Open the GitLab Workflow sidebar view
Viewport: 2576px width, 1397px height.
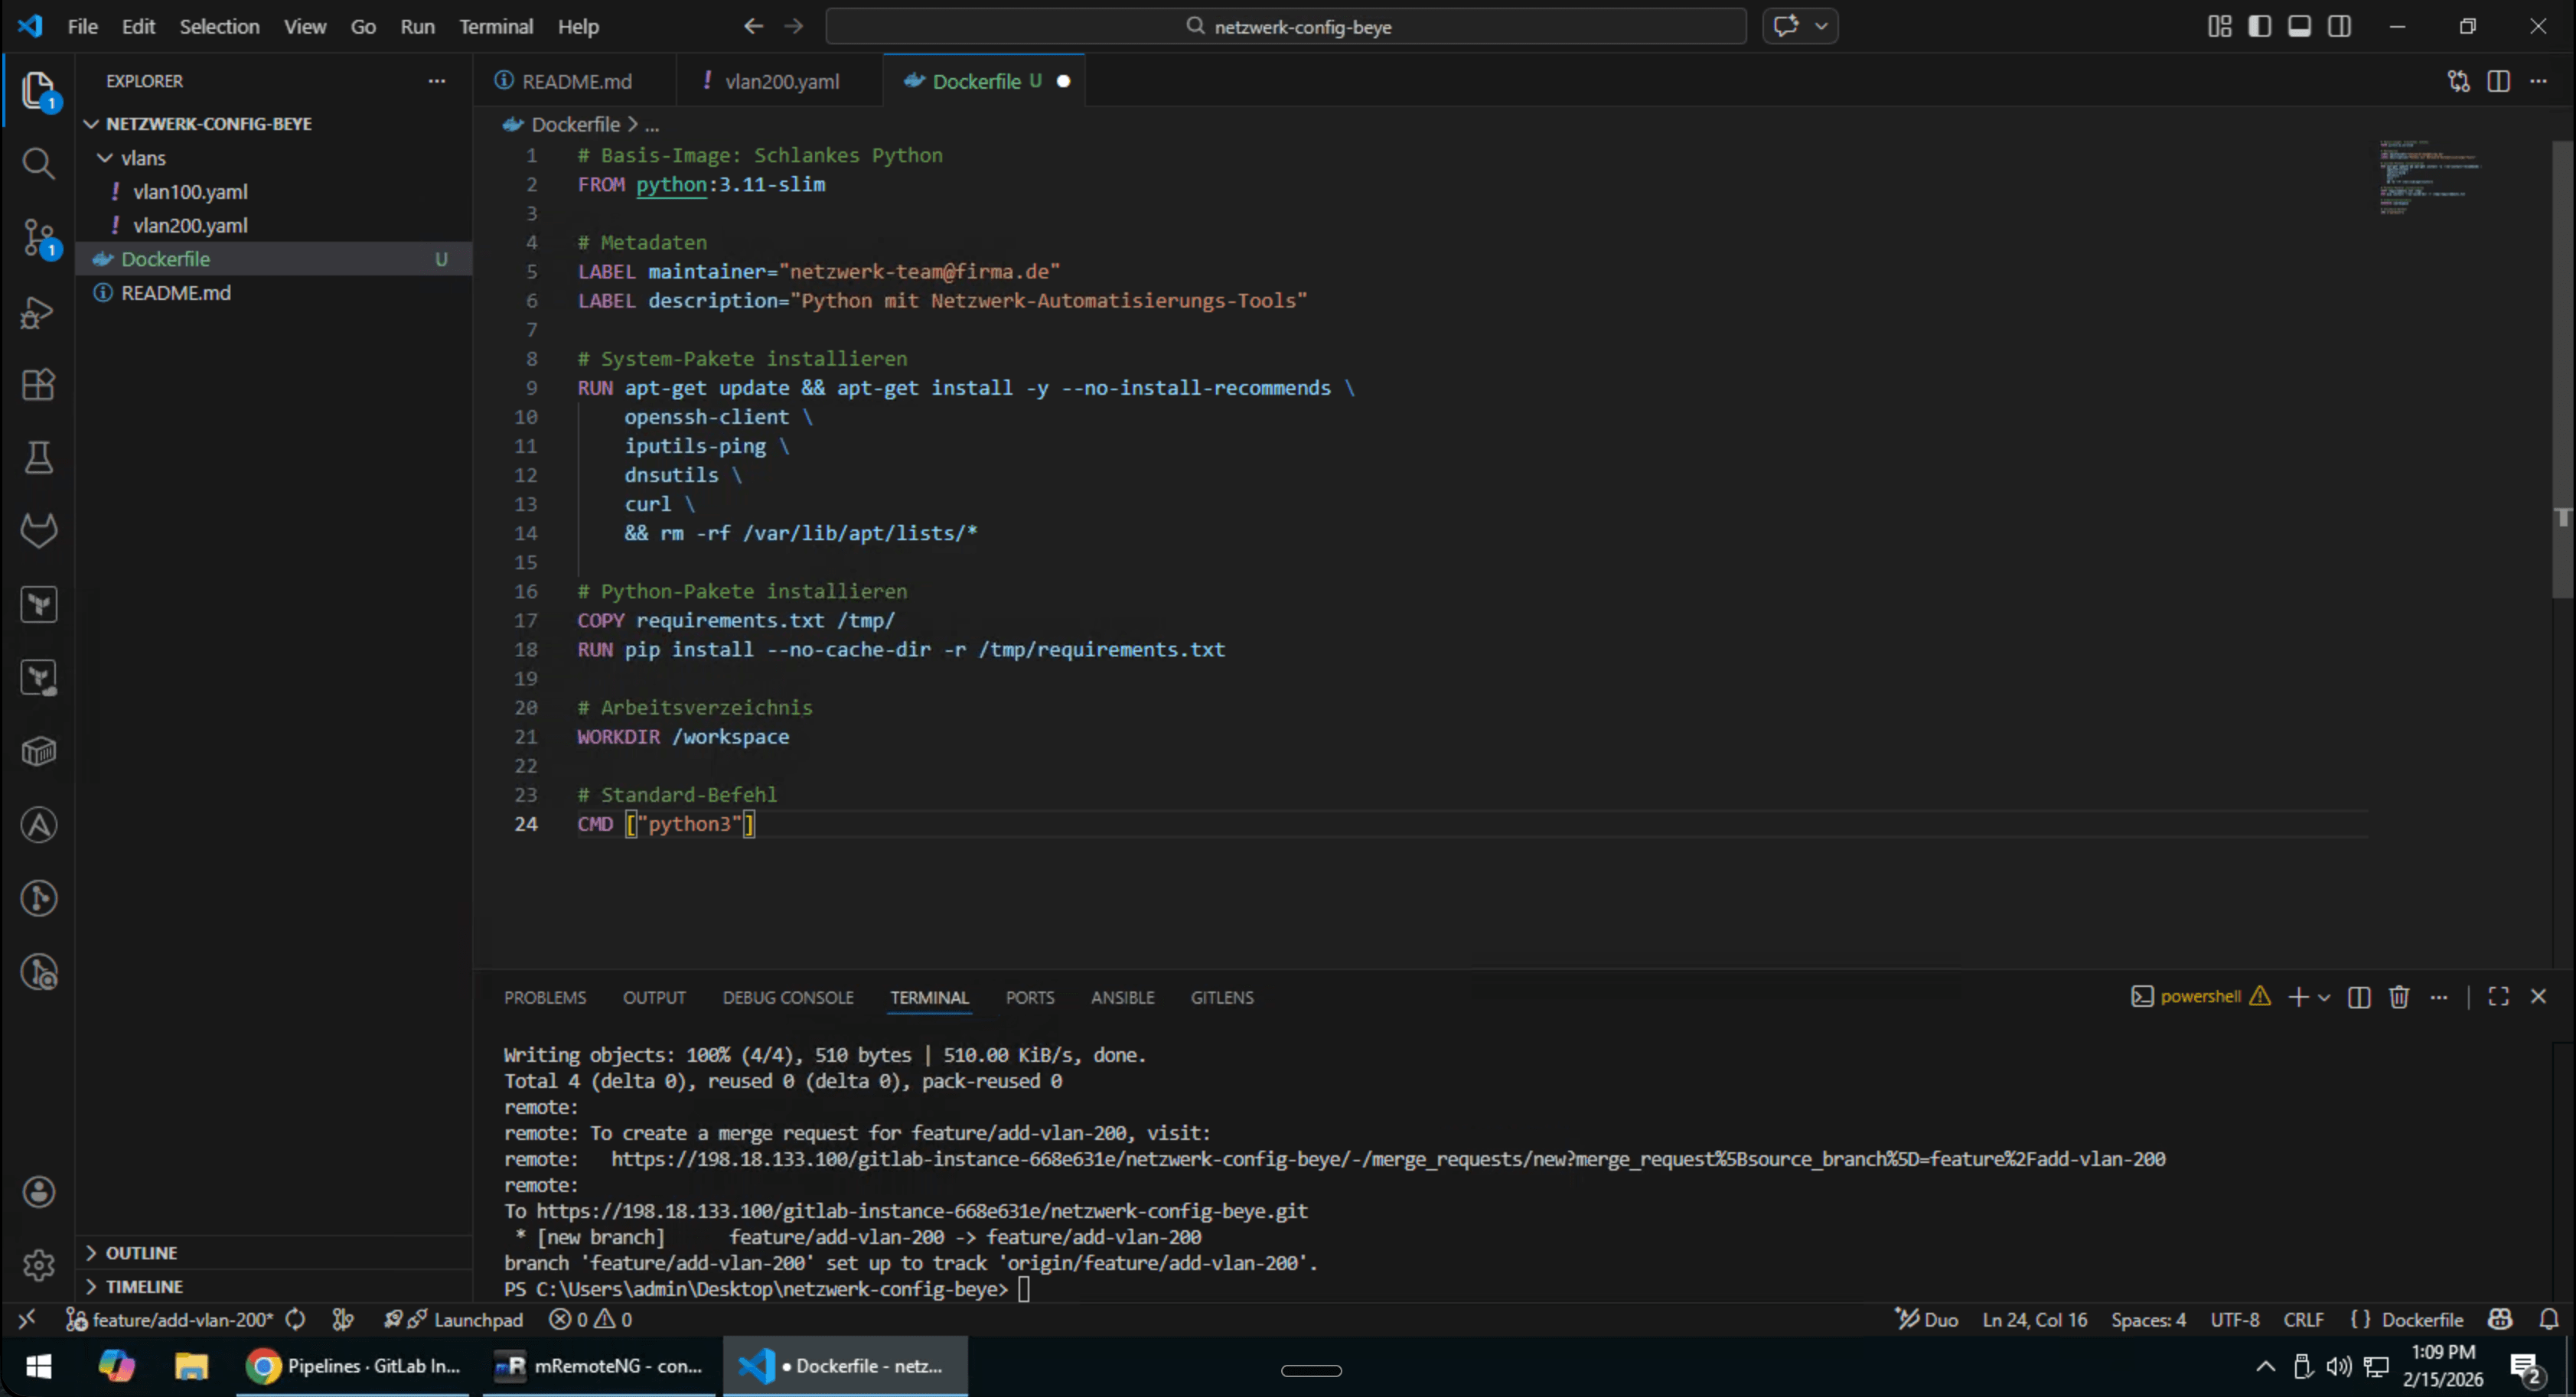coord(38,530)
